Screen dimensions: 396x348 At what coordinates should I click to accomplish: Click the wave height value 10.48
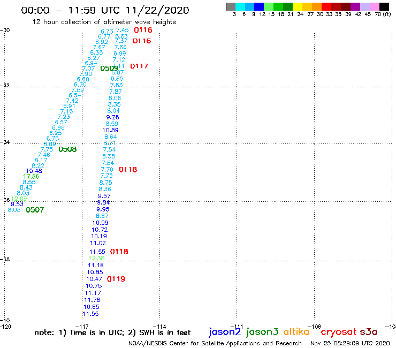point(34,171)
